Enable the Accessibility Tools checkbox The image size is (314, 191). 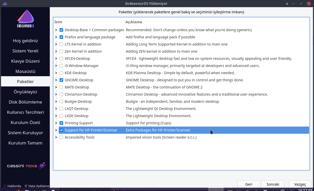point(61,137)
